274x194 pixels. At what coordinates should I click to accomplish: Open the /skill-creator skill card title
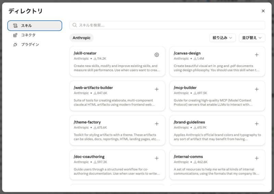[85, 53]
